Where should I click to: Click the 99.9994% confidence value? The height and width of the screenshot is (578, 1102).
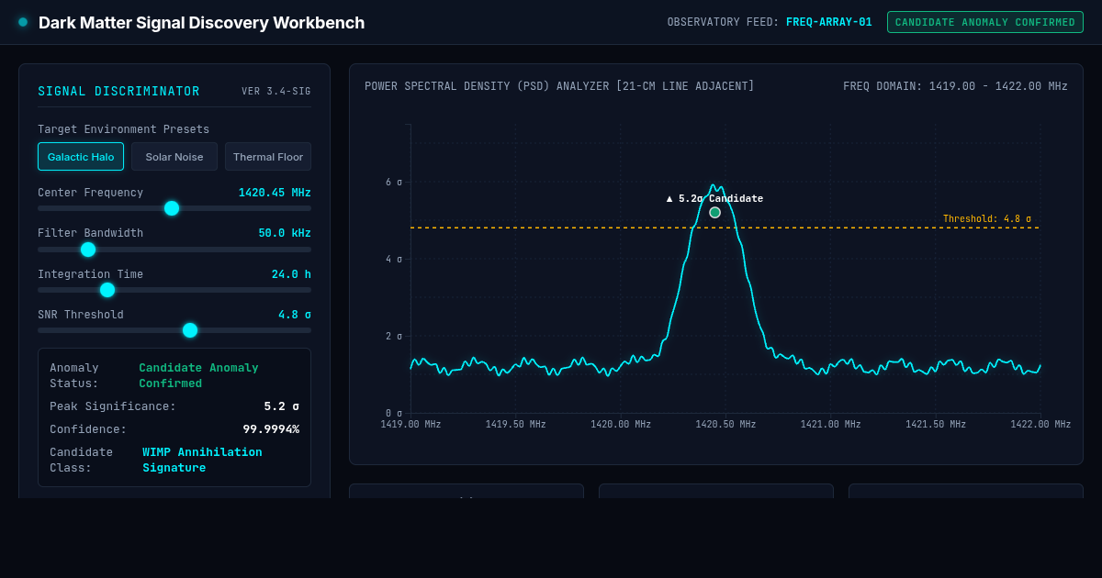point(271,429)
